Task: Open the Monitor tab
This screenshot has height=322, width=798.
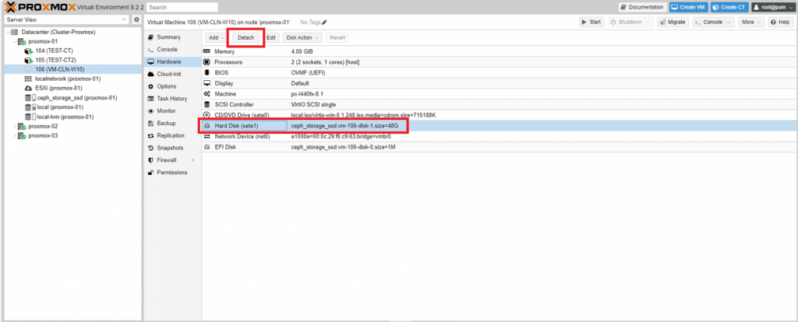Action: tap(172, 110)
